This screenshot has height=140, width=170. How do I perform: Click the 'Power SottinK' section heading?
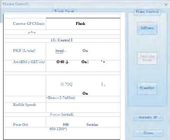[62, 114]
